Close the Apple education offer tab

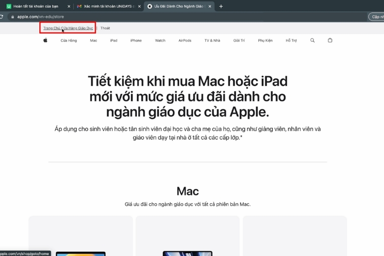(x=210, y=6)
